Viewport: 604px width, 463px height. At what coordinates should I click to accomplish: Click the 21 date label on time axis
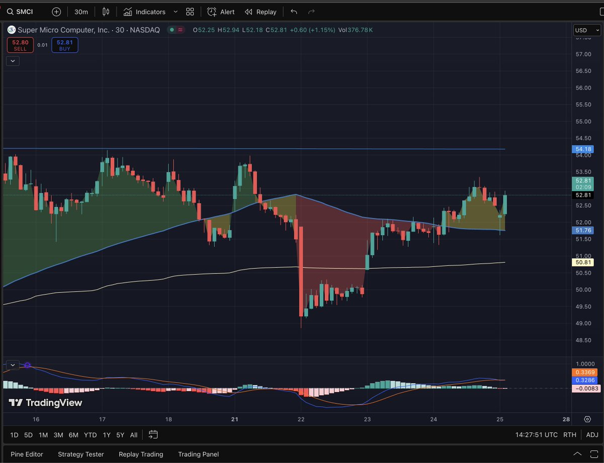click(x=235, y=419)
